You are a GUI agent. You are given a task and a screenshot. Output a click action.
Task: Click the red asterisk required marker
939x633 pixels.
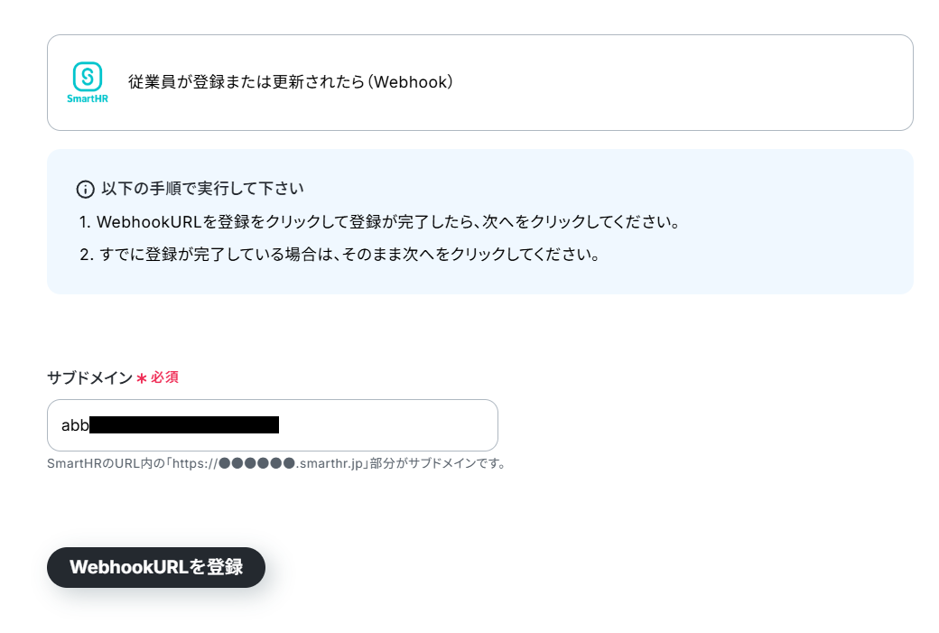tap(142, 378)
